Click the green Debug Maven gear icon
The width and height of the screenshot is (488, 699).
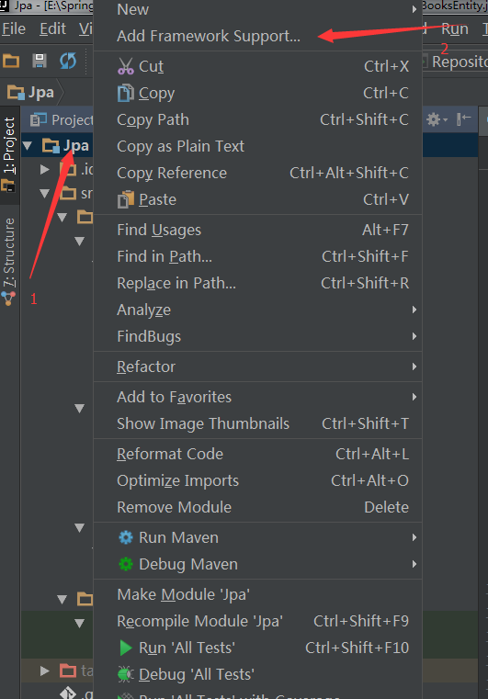[x=126, y=564]
